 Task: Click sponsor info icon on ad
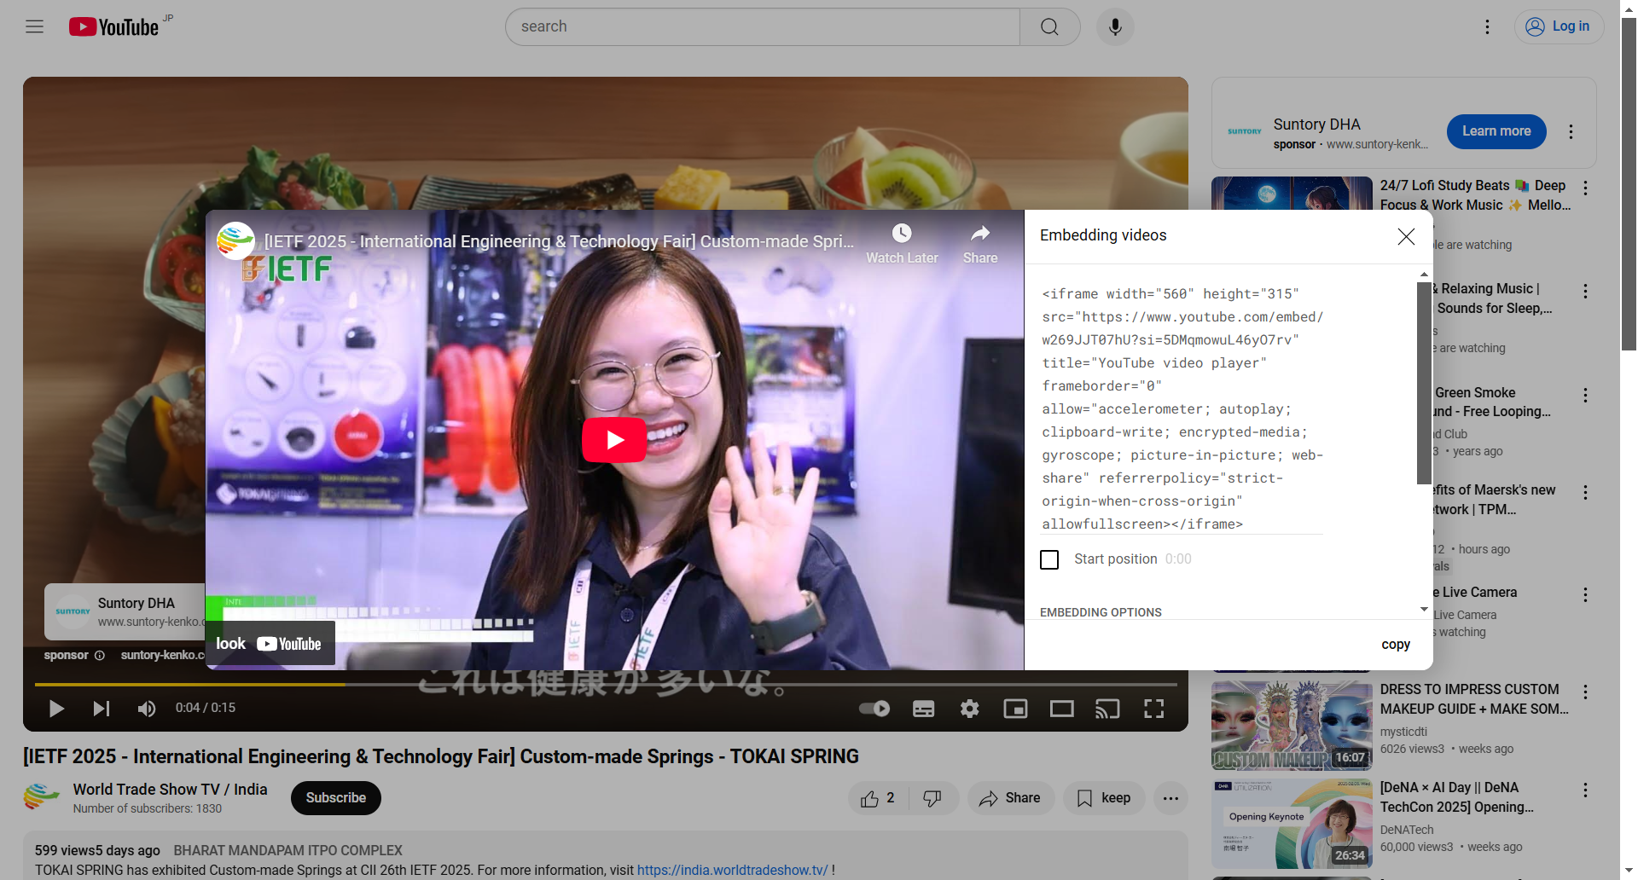[x=100, y=656]
